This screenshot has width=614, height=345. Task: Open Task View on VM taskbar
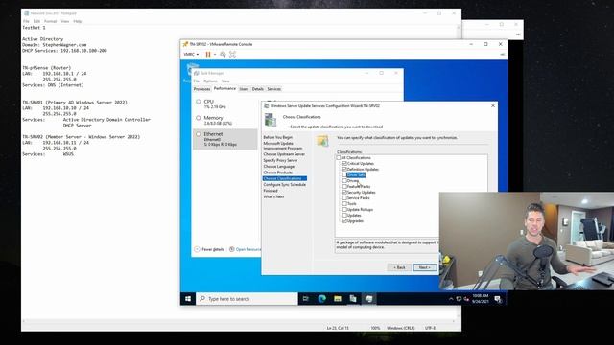point(306,299)
